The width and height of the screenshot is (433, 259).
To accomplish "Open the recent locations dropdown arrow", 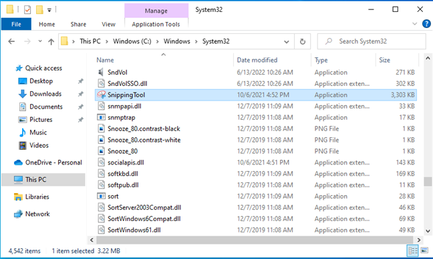I will click(x=40, y=41).
